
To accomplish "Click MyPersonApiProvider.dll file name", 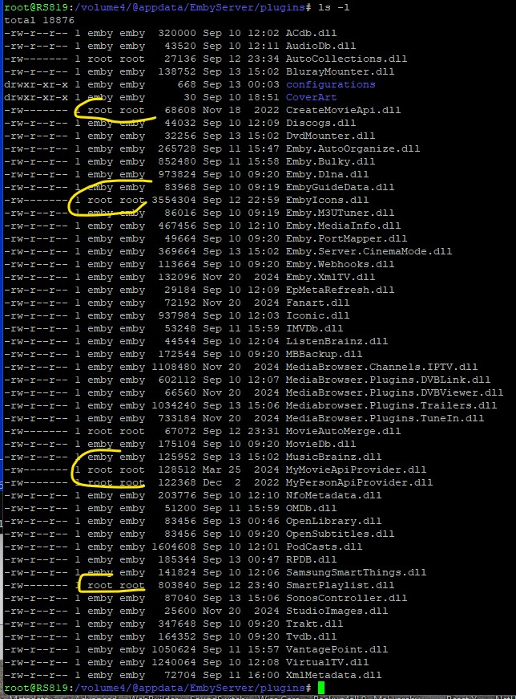I will pyautogui.click(x=359, y=483).
